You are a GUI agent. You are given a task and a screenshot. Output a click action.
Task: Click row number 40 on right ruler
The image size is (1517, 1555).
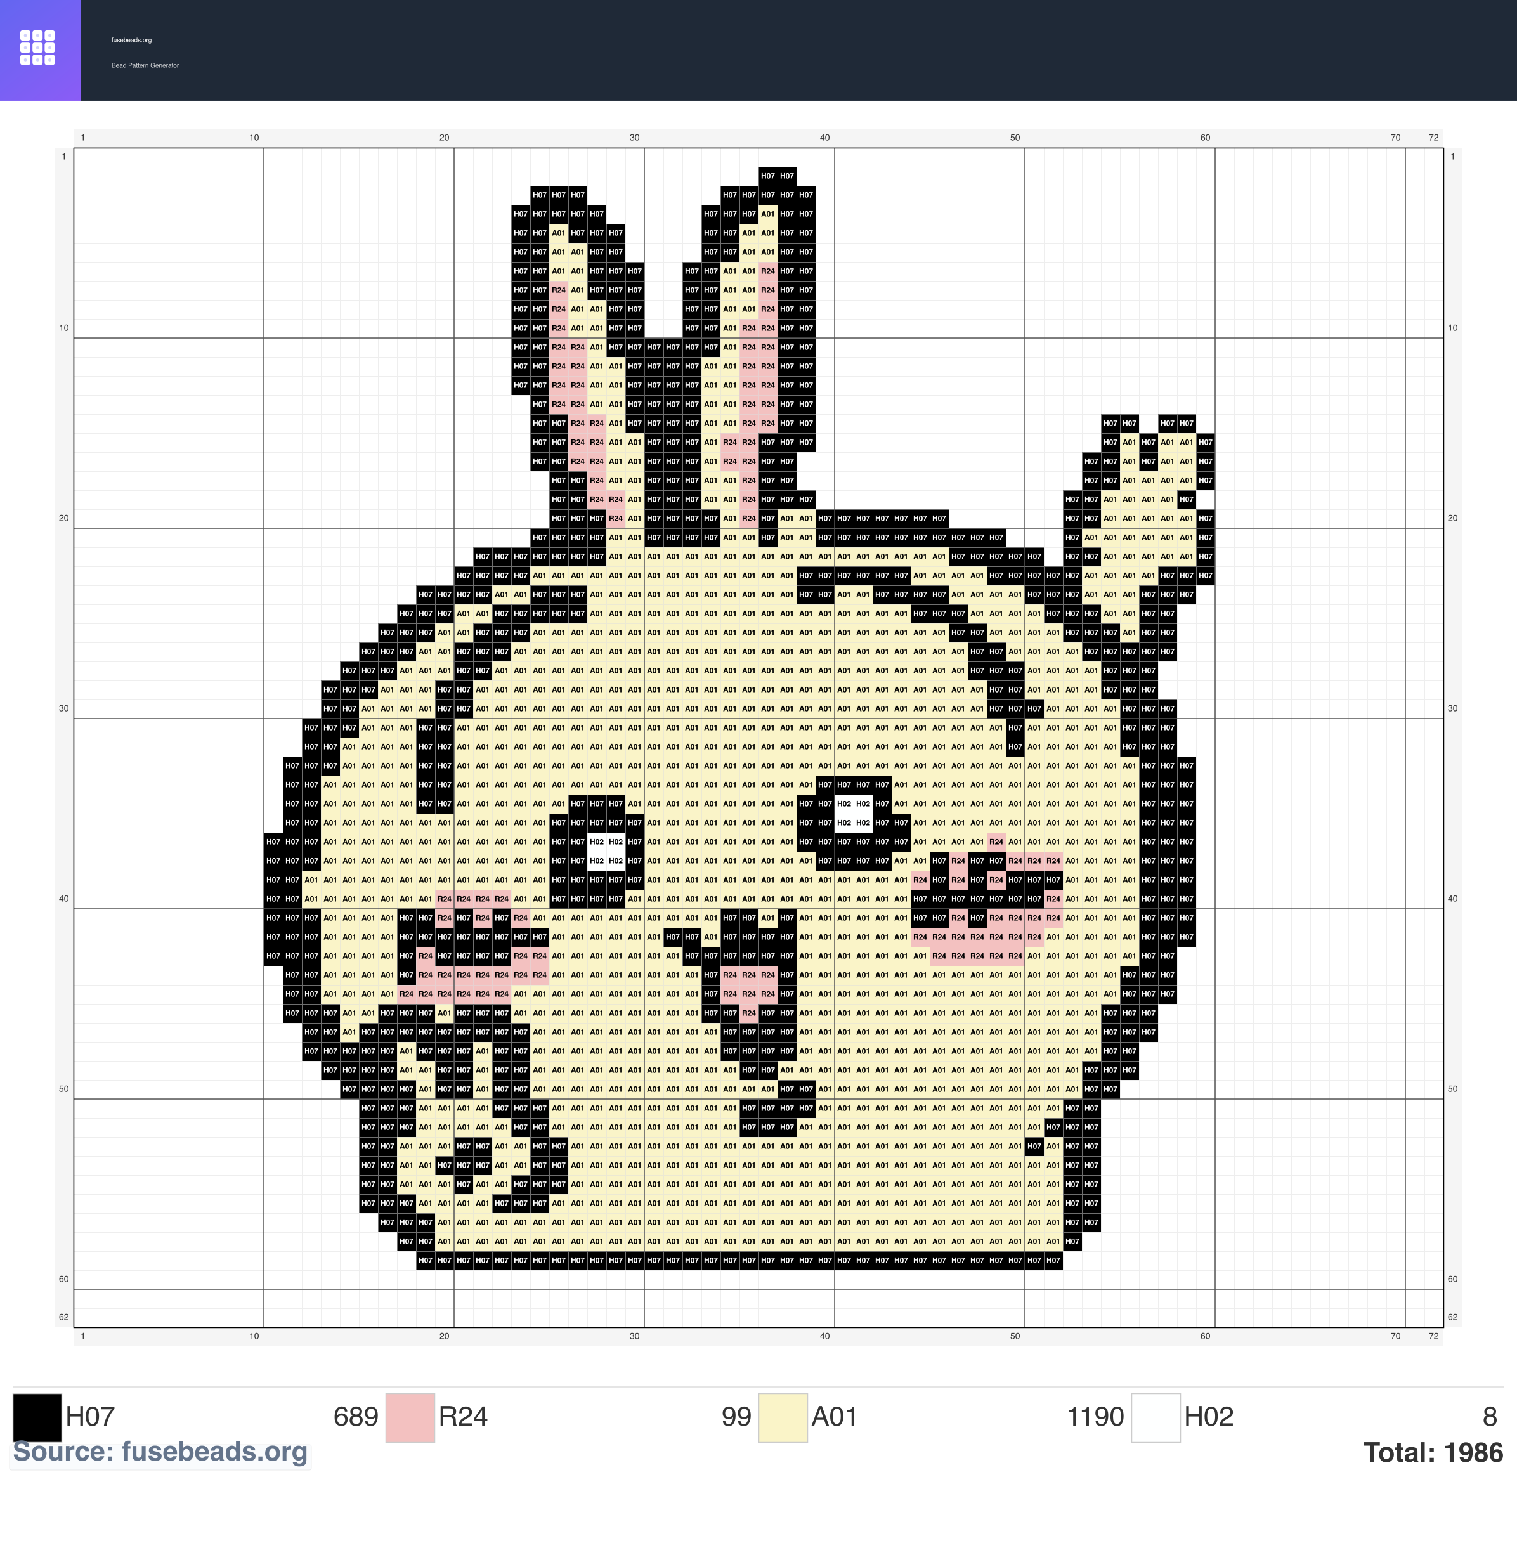coord(1452,899)
